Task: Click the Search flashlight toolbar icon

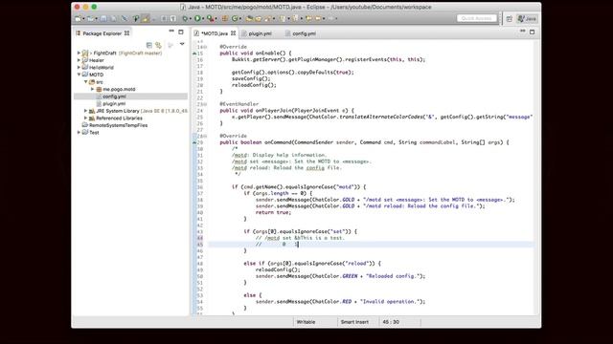Action: click(x=267, y=18)
